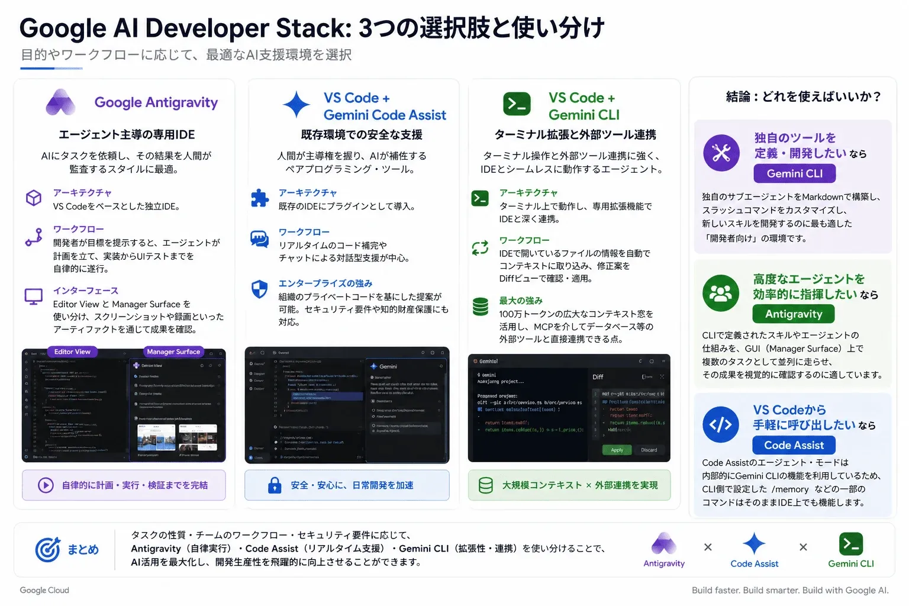Click the purple Gemini CLI pill button

(795, 173)
